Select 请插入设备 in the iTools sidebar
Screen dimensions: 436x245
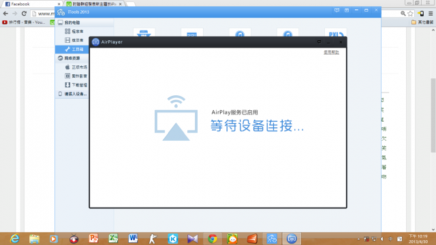72,94
